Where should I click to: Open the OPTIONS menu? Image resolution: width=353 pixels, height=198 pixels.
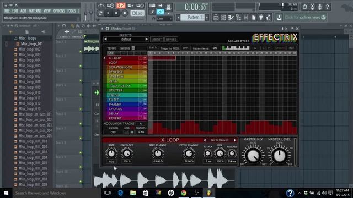59,11
